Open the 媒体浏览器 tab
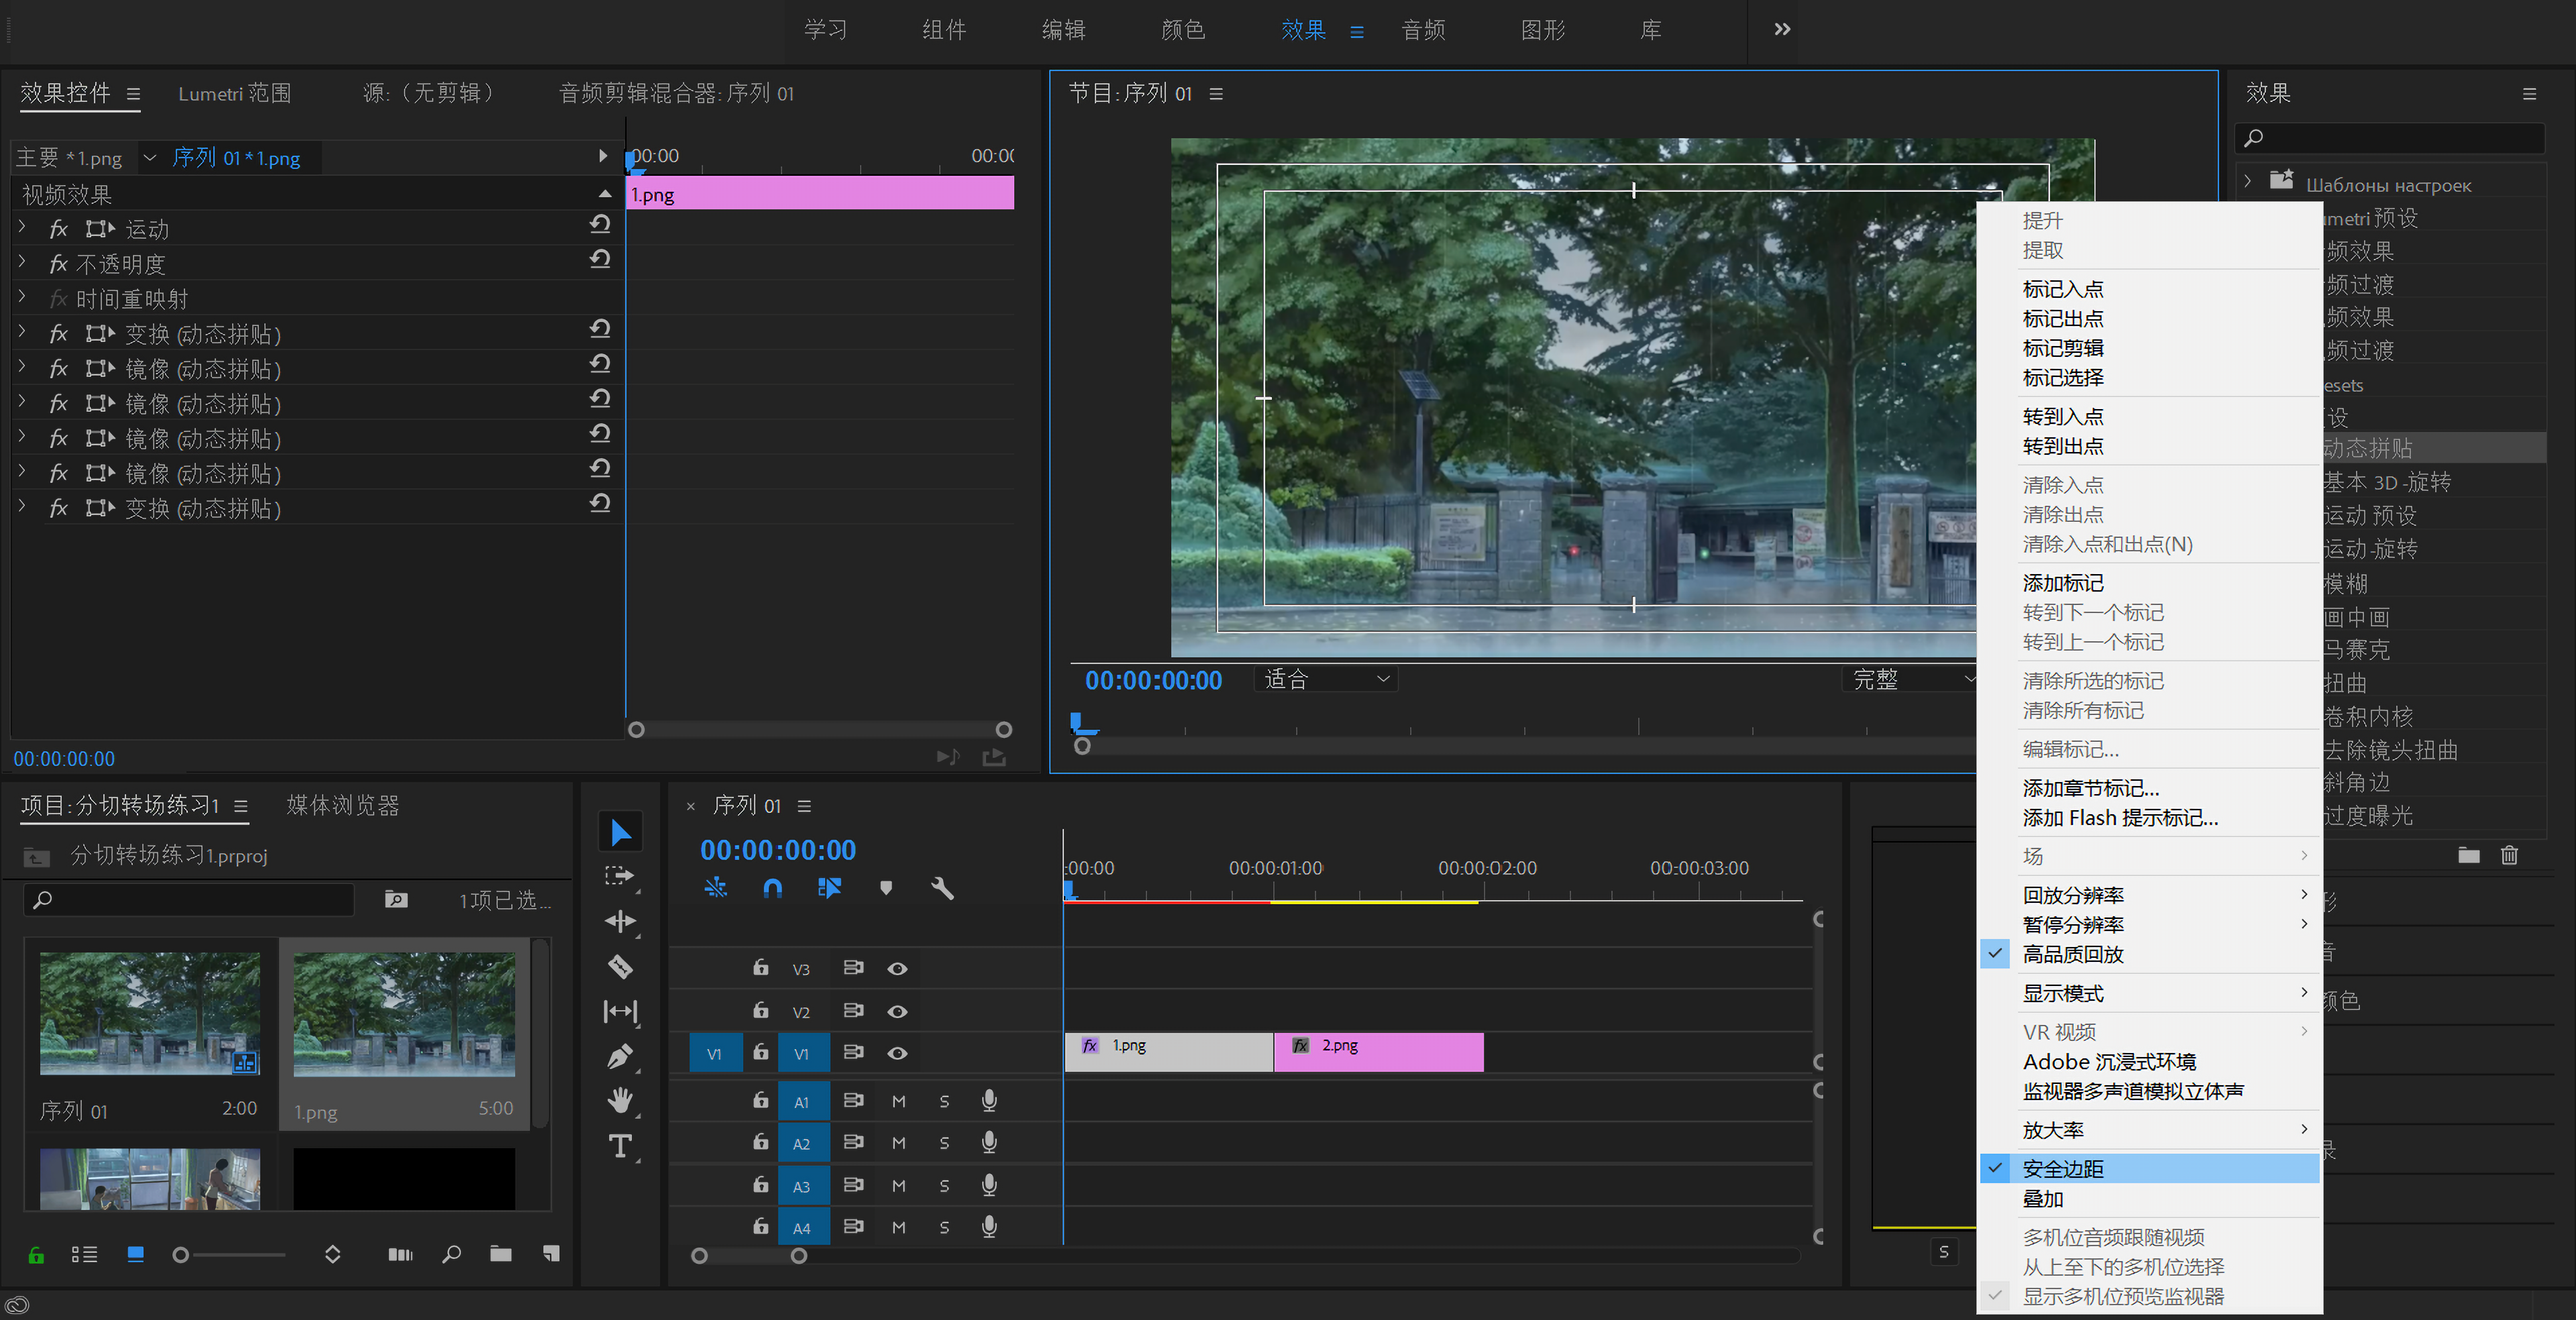This screenshot has height=1320, width=2576. coord(343,805)
